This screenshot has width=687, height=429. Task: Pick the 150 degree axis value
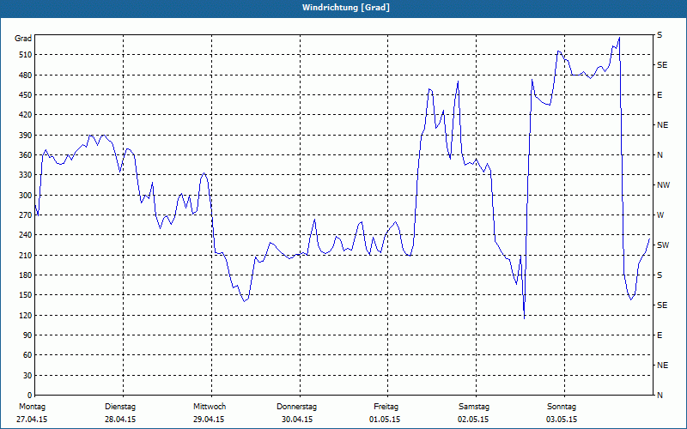pyautogui.click(x=26, y=295)
